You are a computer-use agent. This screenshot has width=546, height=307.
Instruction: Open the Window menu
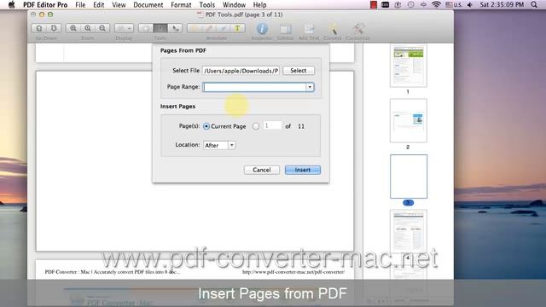234,5
